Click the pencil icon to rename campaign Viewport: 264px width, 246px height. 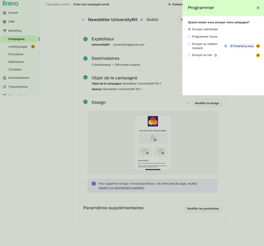[x=141, y=20]
